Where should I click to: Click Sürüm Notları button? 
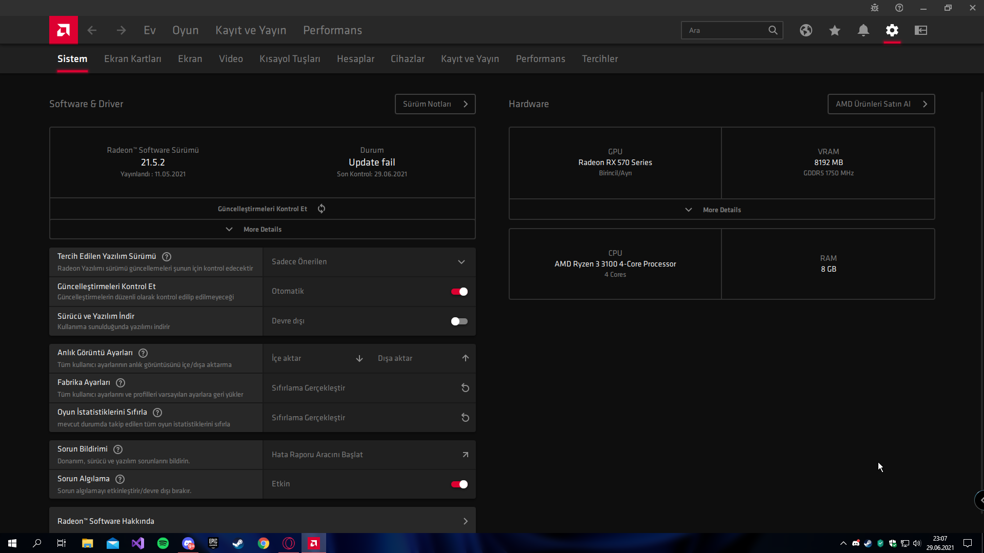[x=435, y=104]
